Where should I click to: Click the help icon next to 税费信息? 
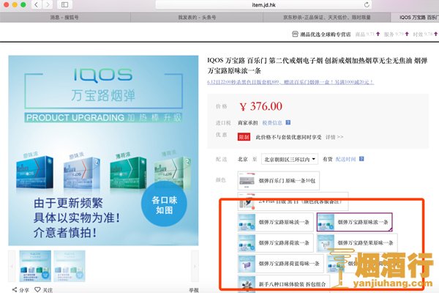[288, 123]
